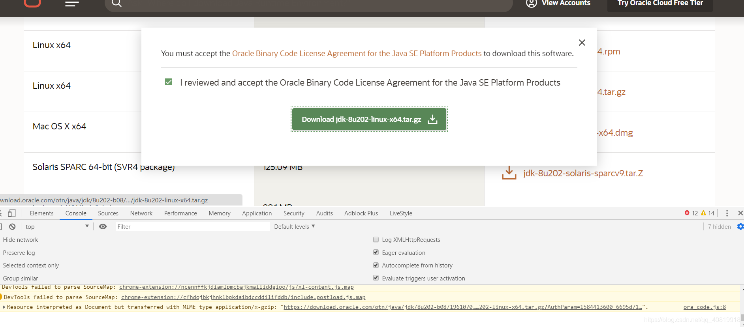Switch to the Console tab

click(76, 213)
